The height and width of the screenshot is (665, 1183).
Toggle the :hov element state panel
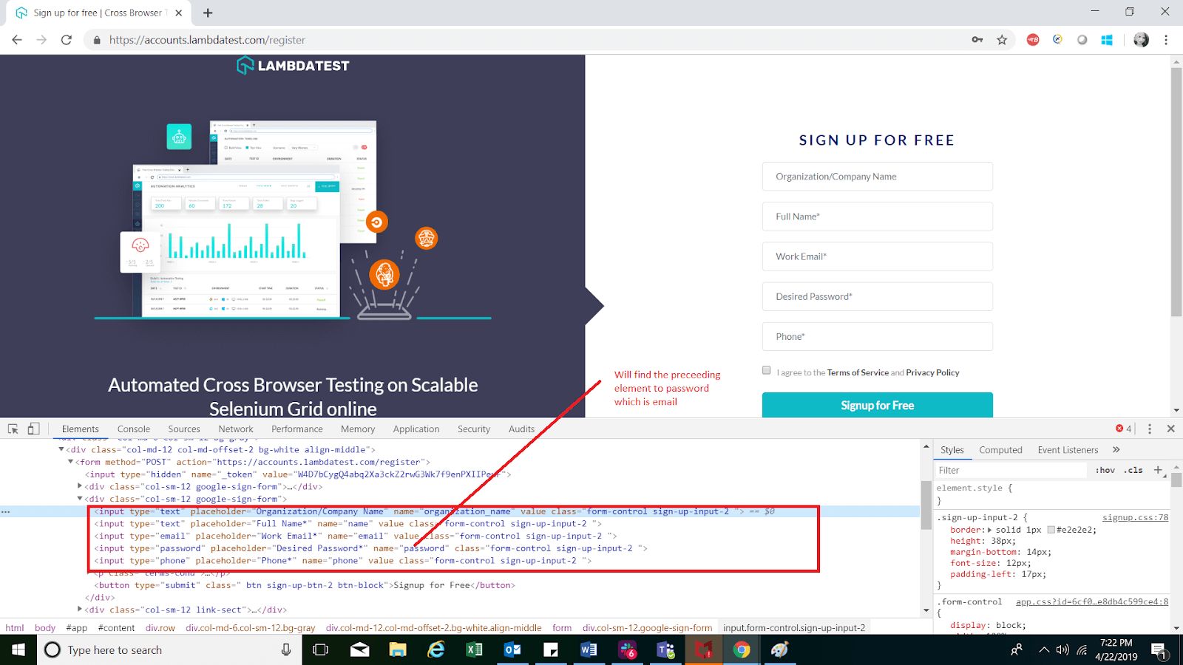pyautogui.click(x=1105, y=470)
